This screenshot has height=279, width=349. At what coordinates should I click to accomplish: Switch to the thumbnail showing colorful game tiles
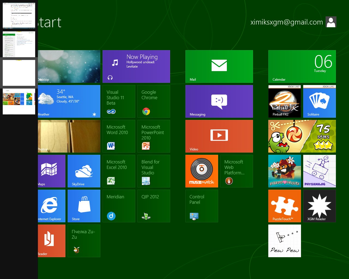(19, 101)
